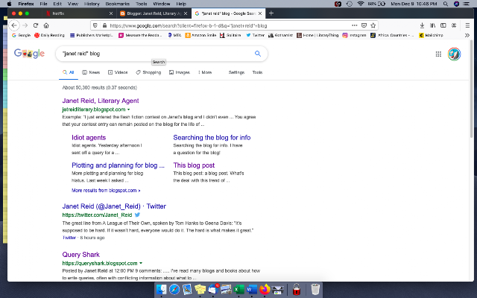477x298 pixels.
Task: Click the Google doodle logo
Action: pos(29,54)
